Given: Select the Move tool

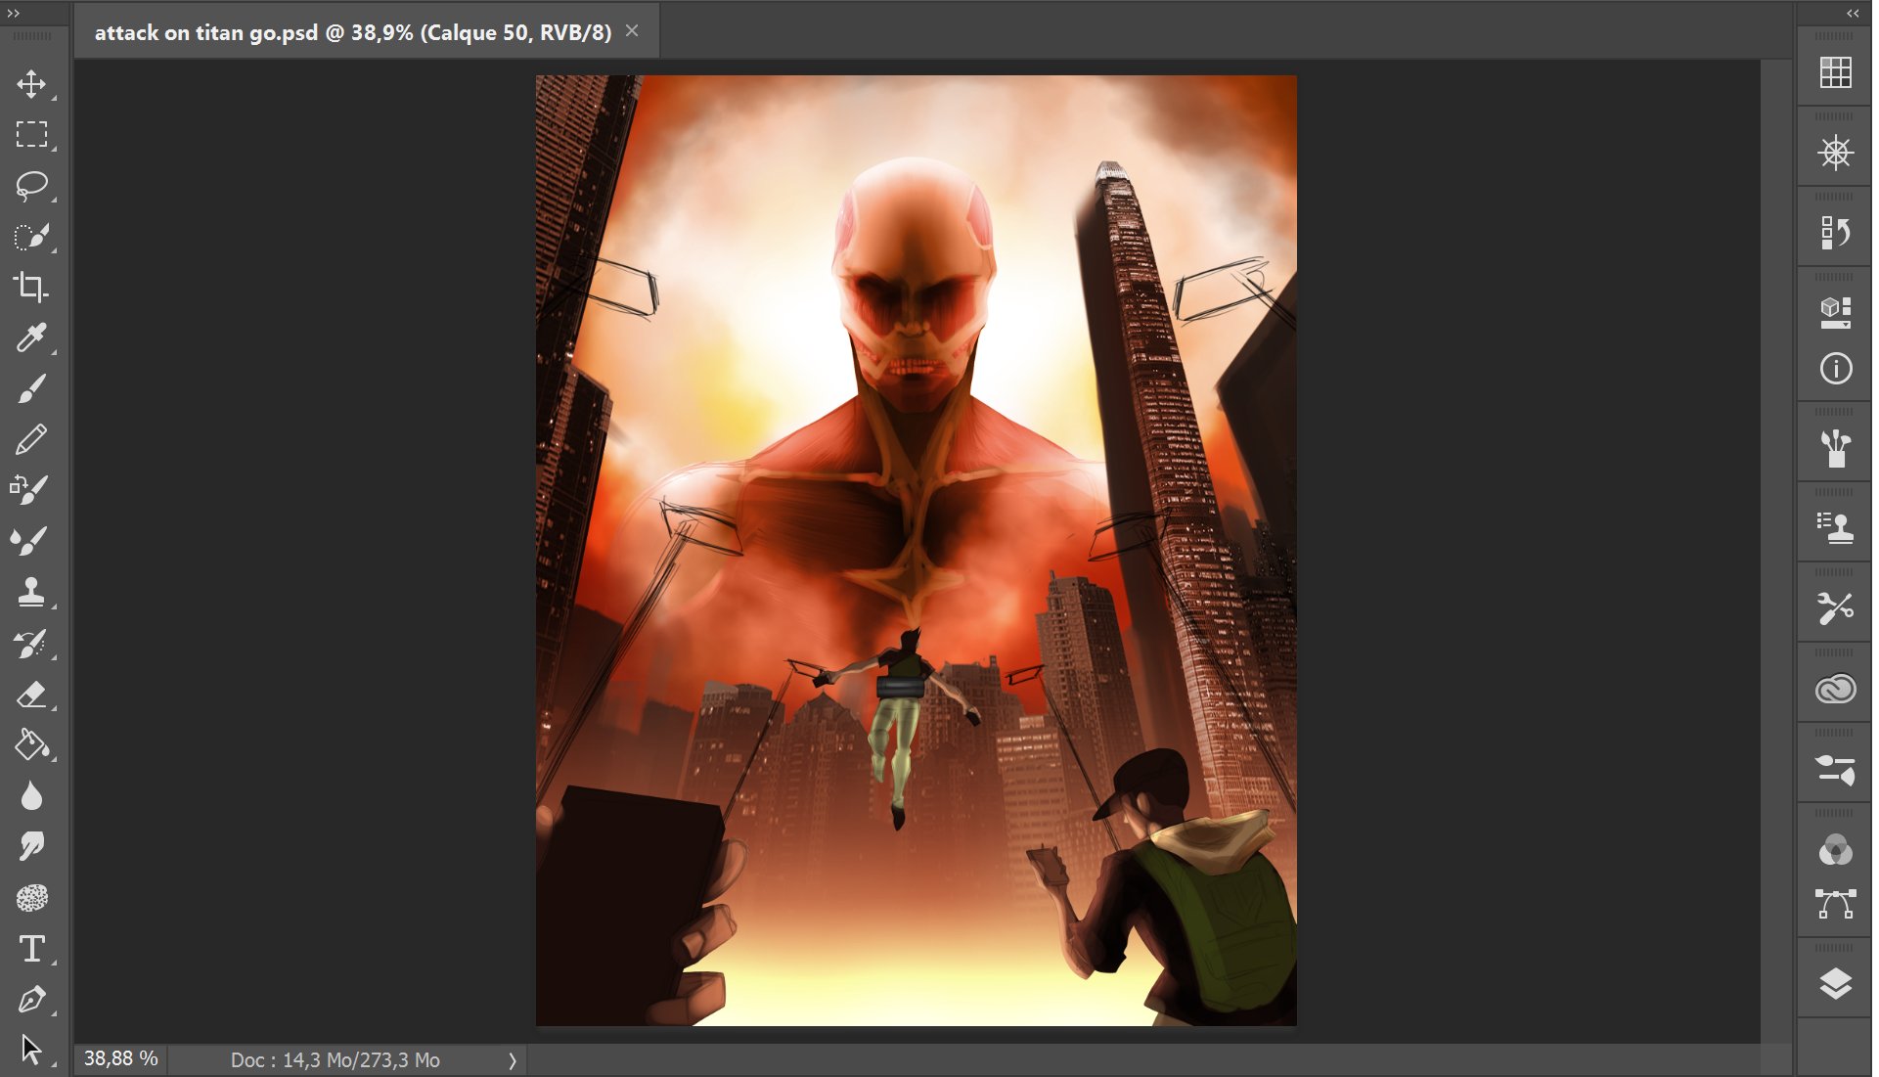Looking at the screenshot, I should pos(32,85).
